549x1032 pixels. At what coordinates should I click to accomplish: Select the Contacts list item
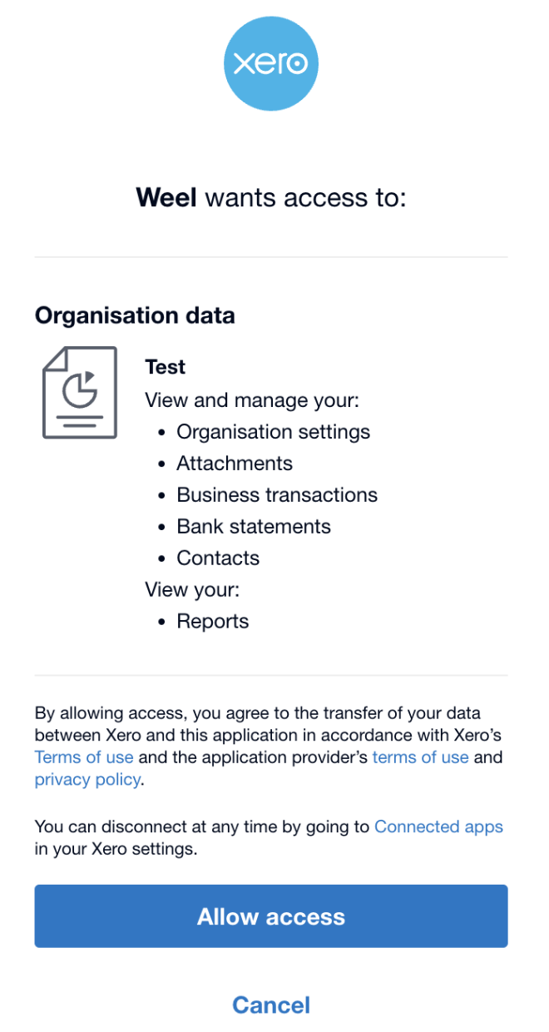tap(218, 558)
